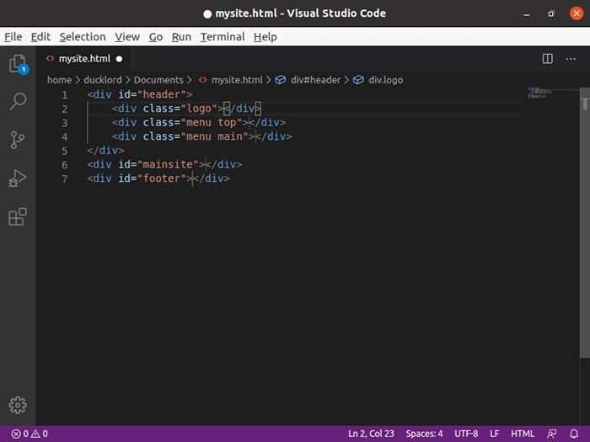Open the Explorer view in activity bar
590x442 pixels.
pyautogui.click(x=18, y=63)
